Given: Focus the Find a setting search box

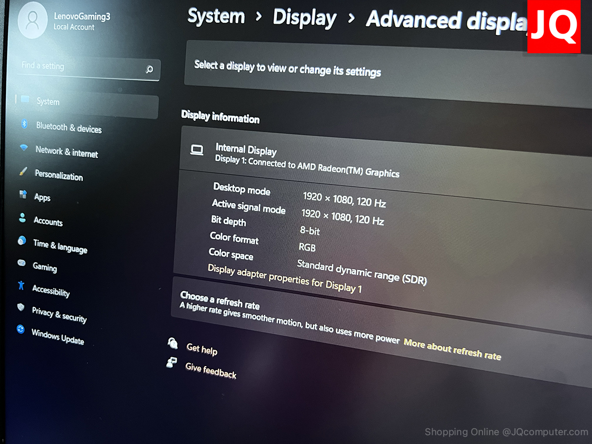Looking at the screenshot, I should pyautogui.click(x=89, y=68).
